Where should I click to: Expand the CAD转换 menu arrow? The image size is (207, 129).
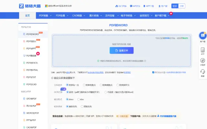tap(84, 15)
